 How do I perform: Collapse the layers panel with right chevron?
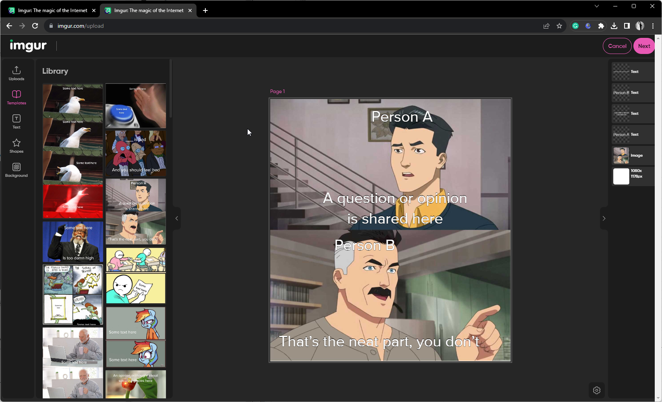pos(604,218)
